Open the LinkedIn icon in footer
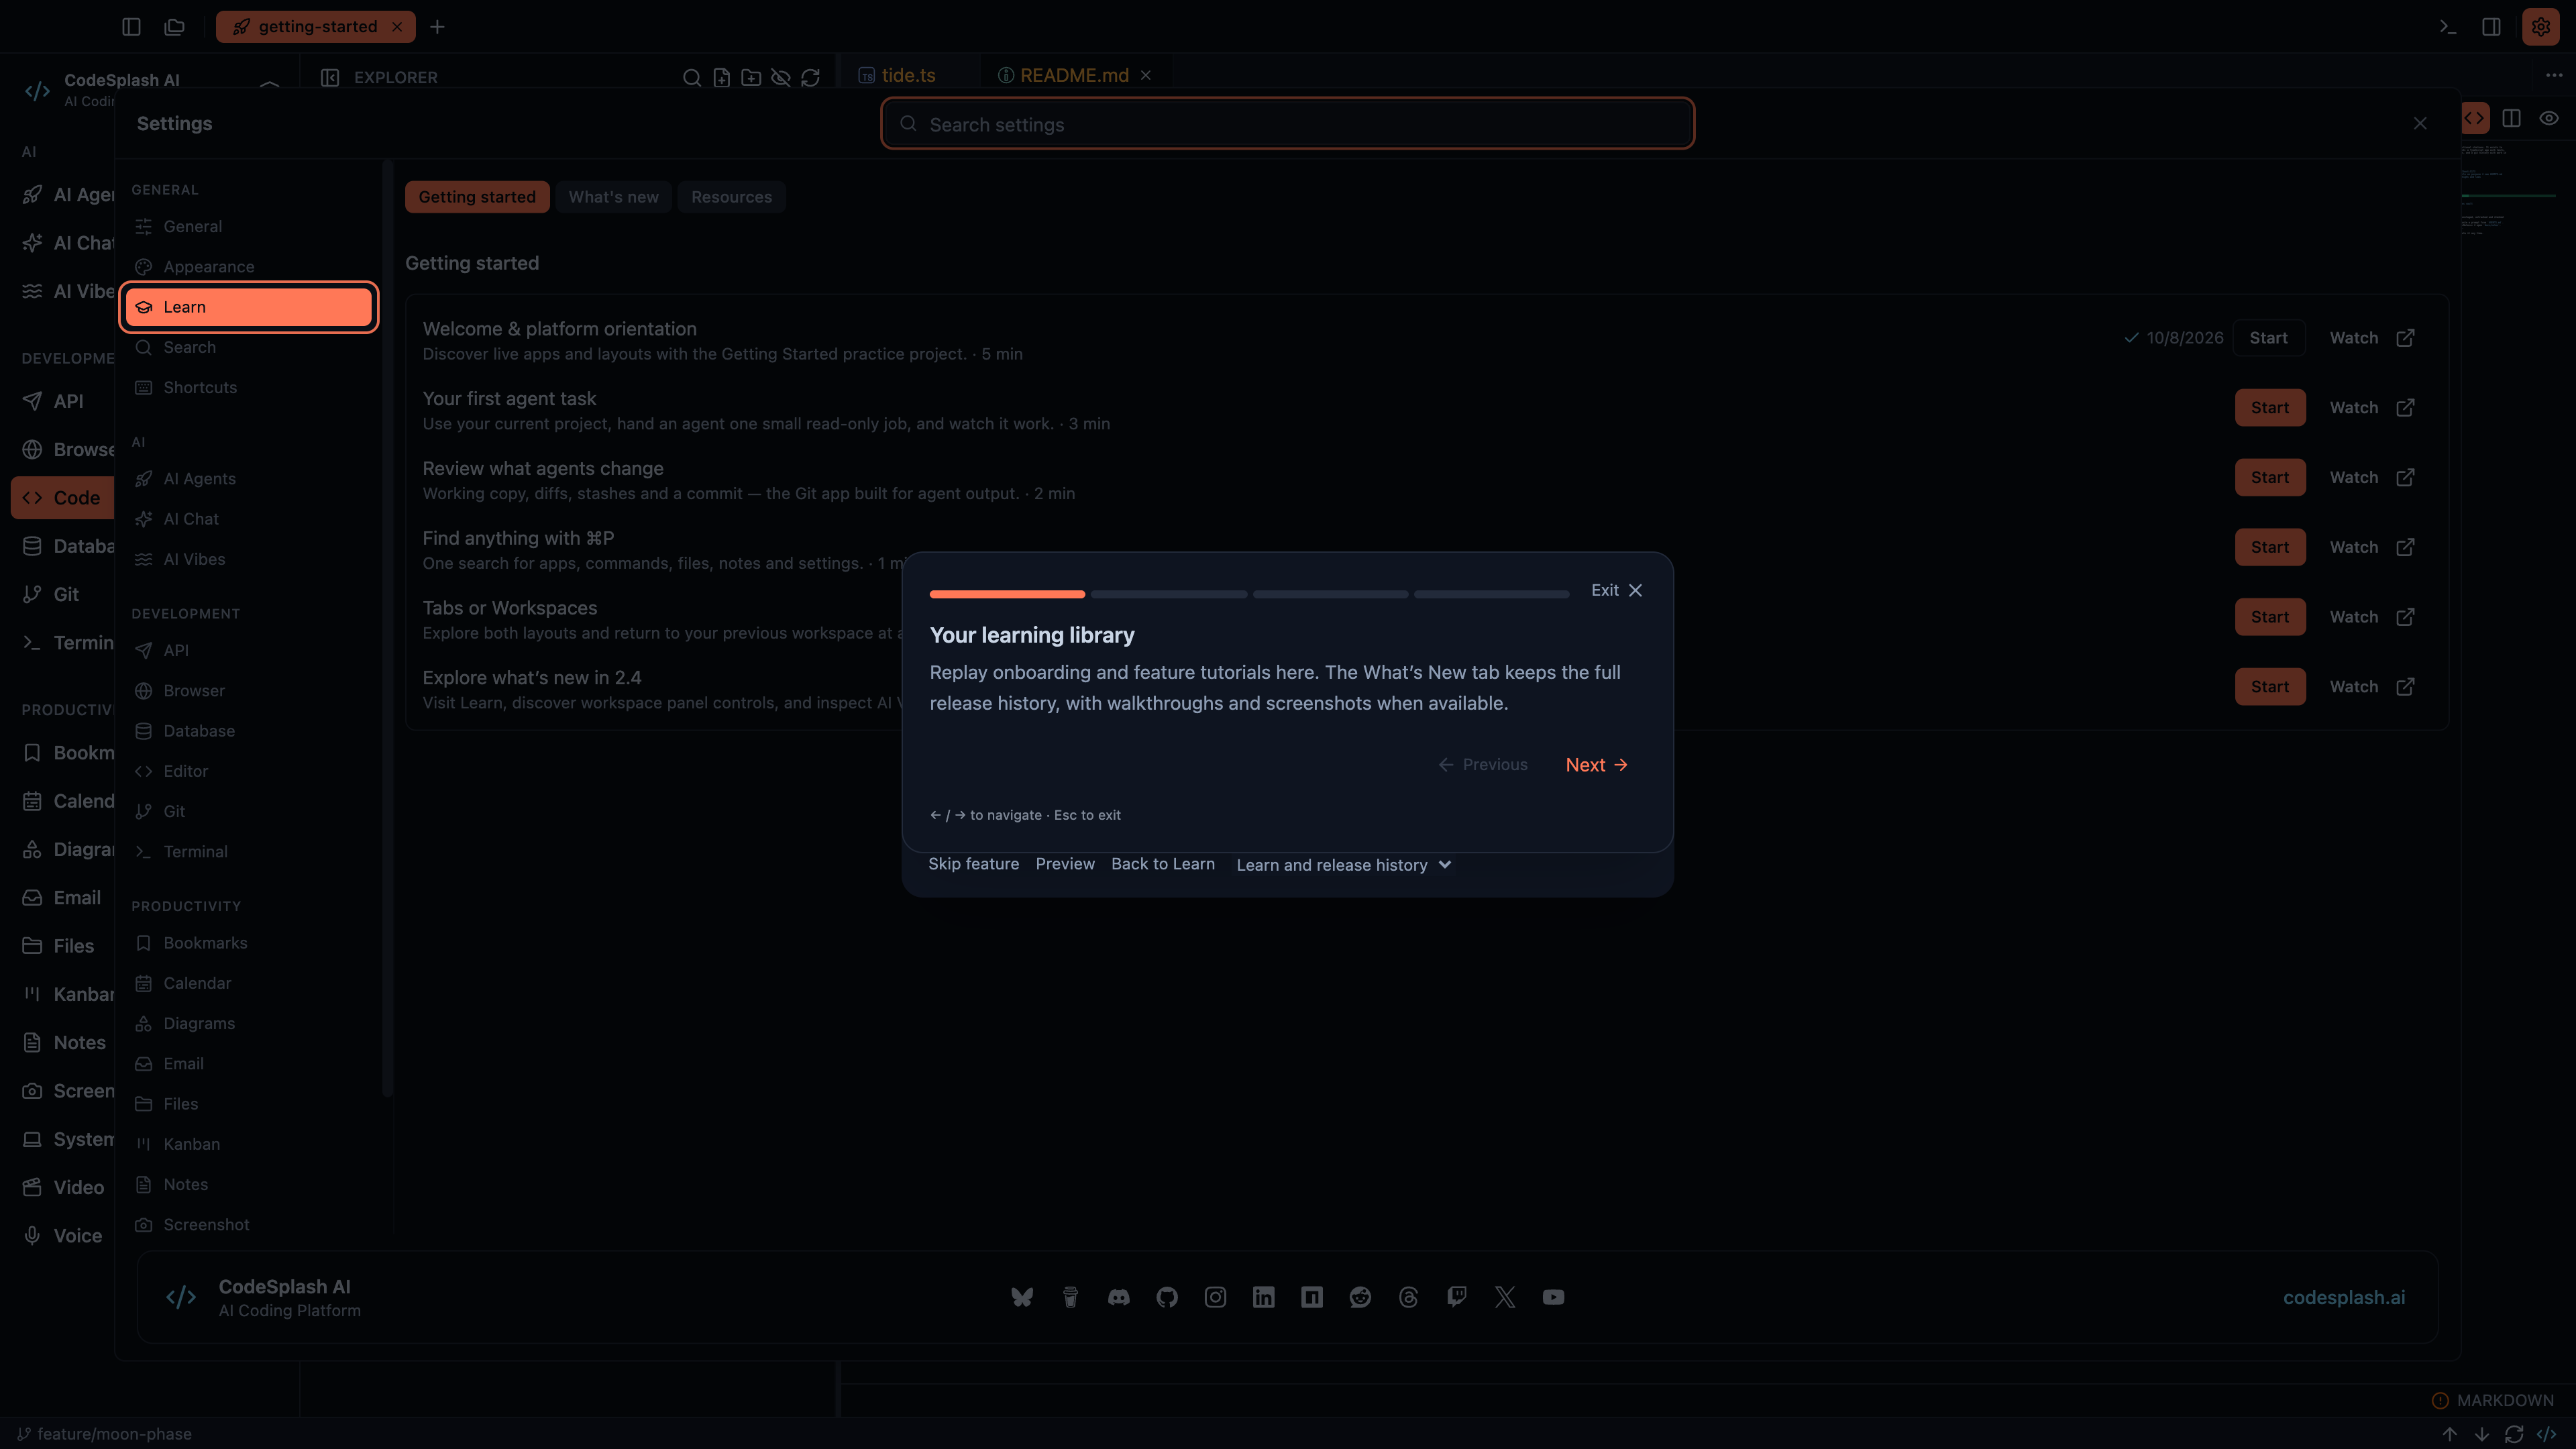Screen dimensions: 2576x1449 (1263, 1297)
